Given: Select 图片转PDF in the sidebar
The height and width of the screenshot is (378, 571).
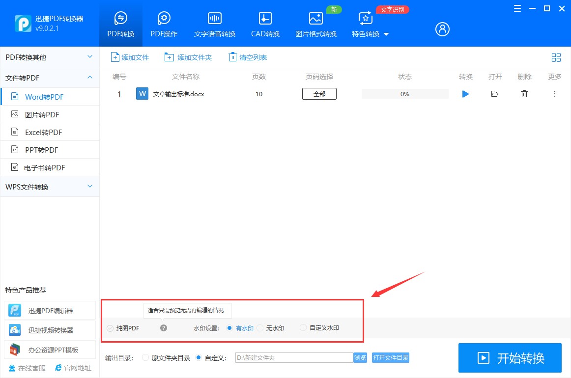Looking at the screenshot, I should pyautogui.click(x=50, y=114).
